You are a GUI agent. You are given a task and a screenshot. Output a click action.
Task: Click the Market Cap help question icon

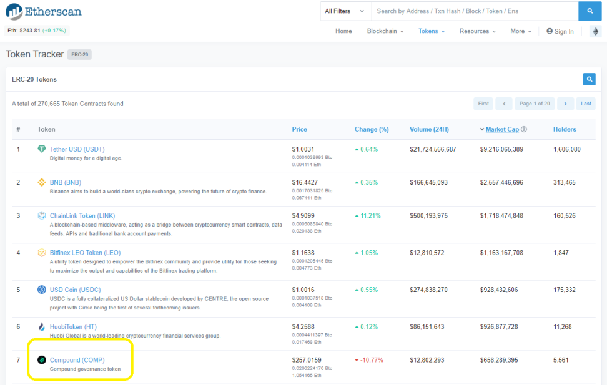[x=524, y=129]
